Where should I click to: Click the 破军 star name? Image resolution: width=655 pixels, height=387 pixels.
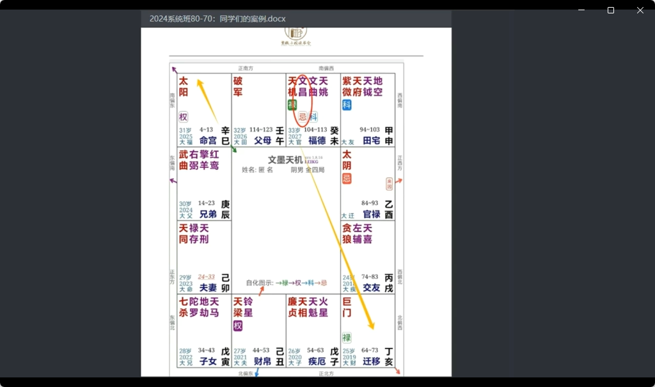[x=238, y=86]
